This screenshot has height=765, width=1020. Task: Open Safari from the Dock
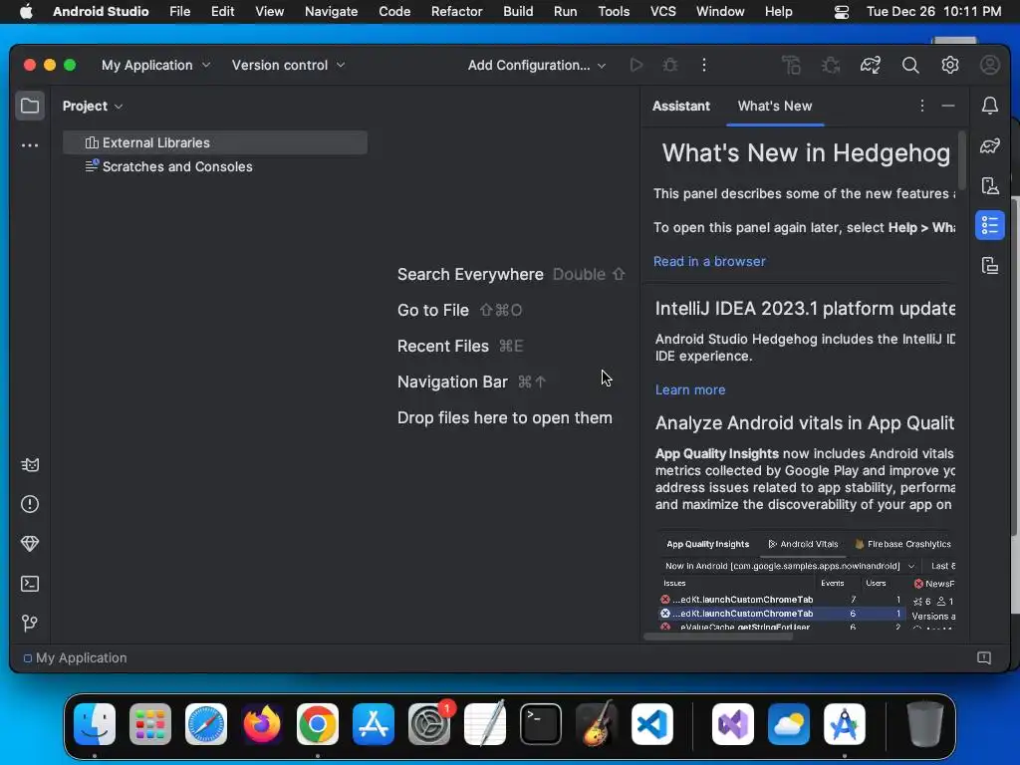click(206, 724)
